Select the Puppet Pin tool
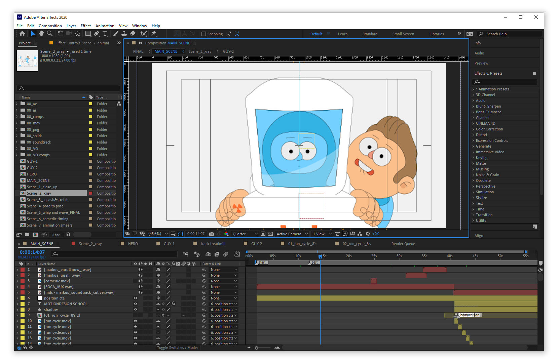This screenshot has width=557, height=361. pos(154,33)
